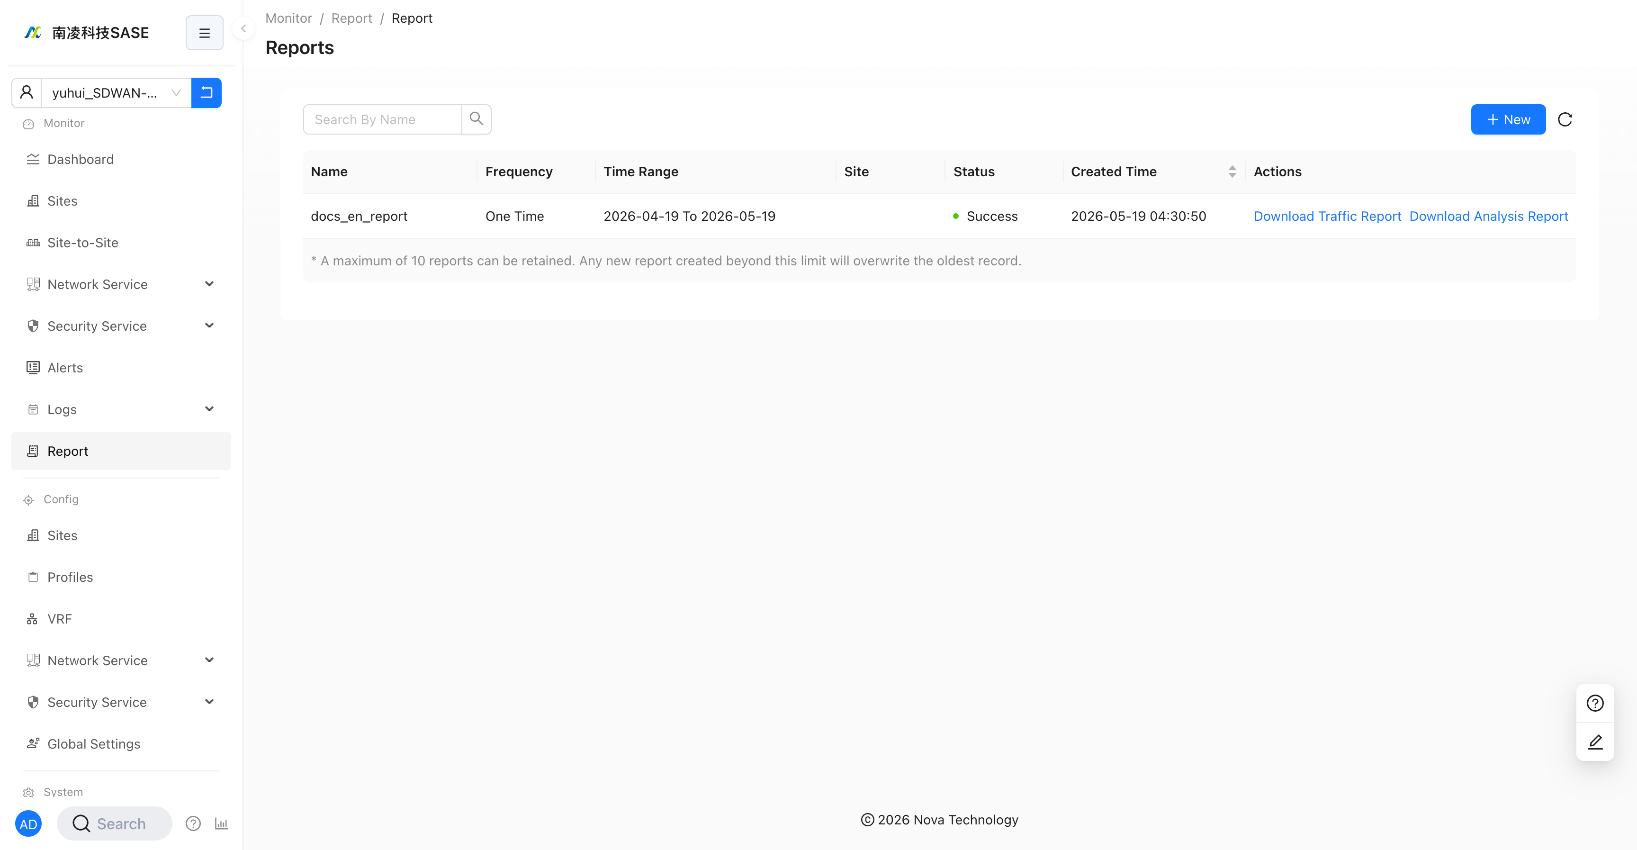Go to Monitor breadcrumb
This screenshot has width=1637, height=850.
tap(288, 18)
